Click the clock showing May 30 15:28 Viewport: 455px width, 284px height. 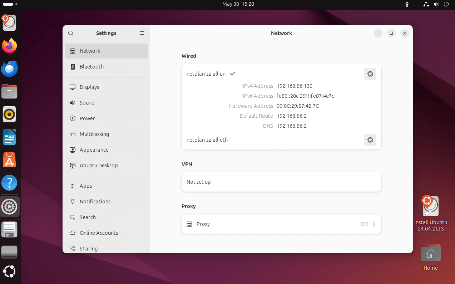[x=238, y=4]
